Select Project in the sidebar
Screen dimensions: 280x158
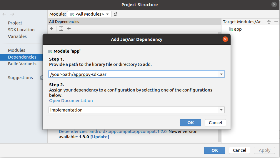(x=15, y=23)
